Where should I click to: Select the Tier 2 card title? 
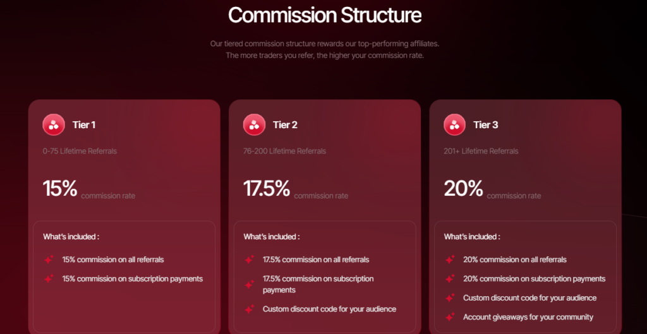pyautogui.click(x=285, y=125)
